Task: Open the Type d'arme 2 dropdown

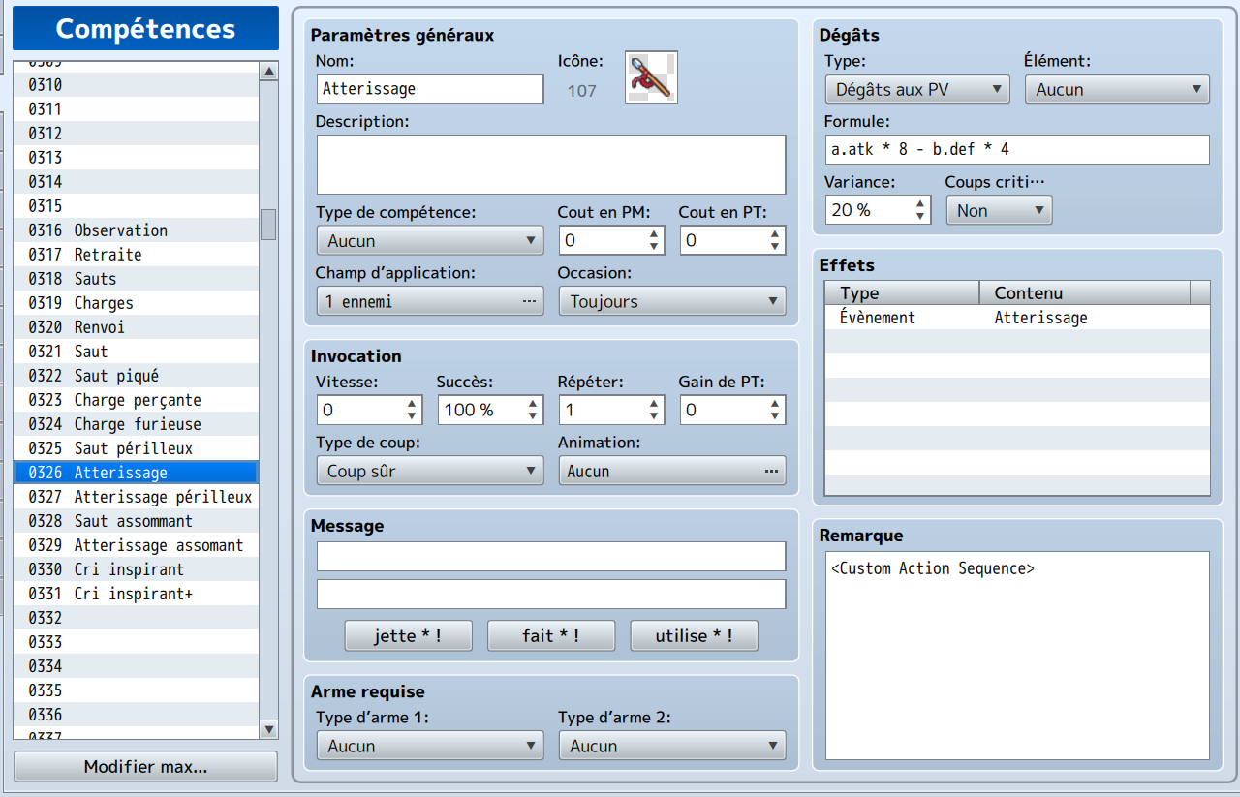Action: pyautogui.click(x=672, y=746)
